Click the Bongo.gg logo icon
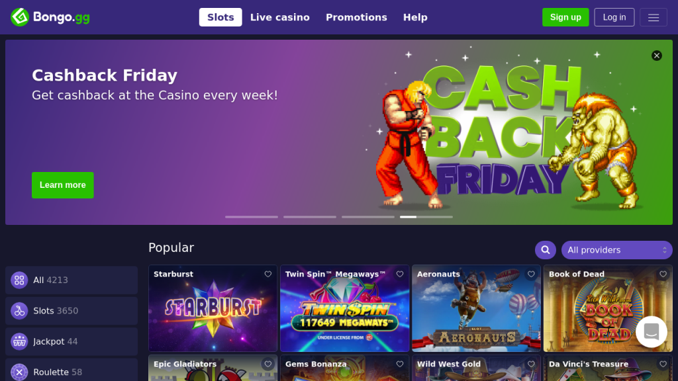Image resolution: width=678 pixels, height=381 pixels. click(x=19, y=17)
